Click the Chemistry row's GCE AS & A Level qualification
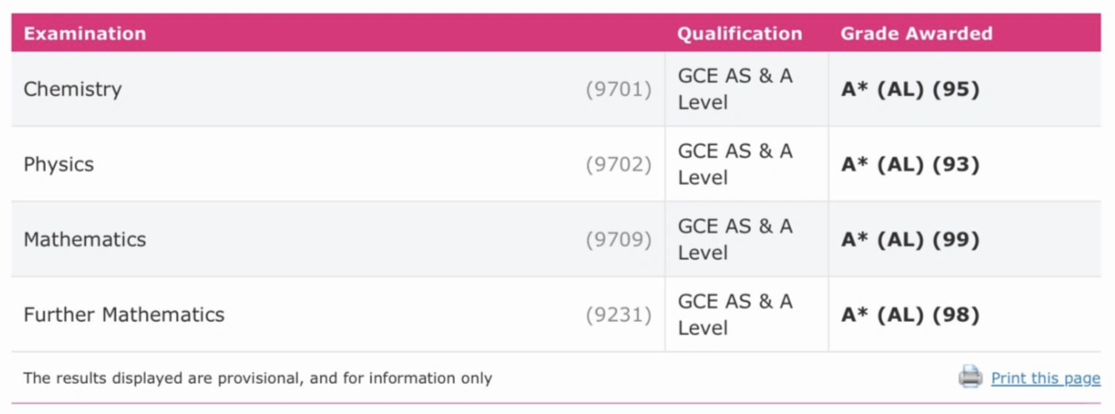The width and height of the screenshot is (1115, 414). click(735, 89)
